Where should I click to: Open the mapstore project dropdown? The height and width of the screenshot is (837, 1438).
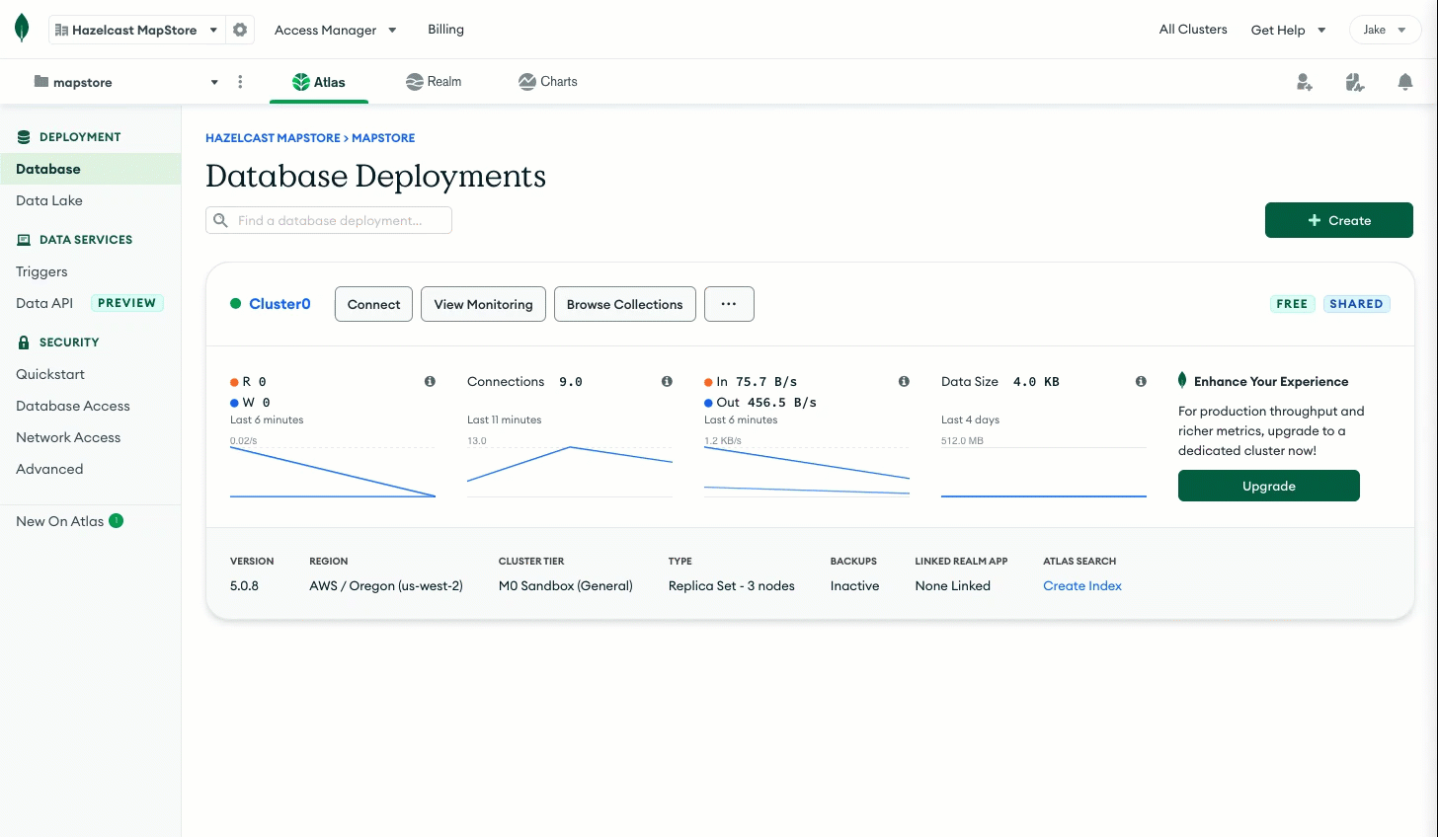[x=214, y=82]
